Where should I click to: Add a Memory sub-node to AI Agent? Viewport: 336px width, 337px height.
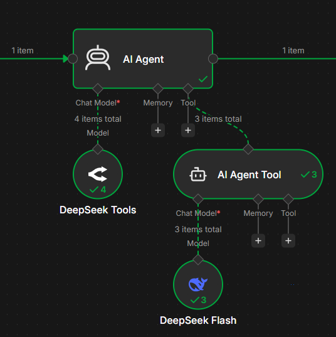tap(158, 131)
